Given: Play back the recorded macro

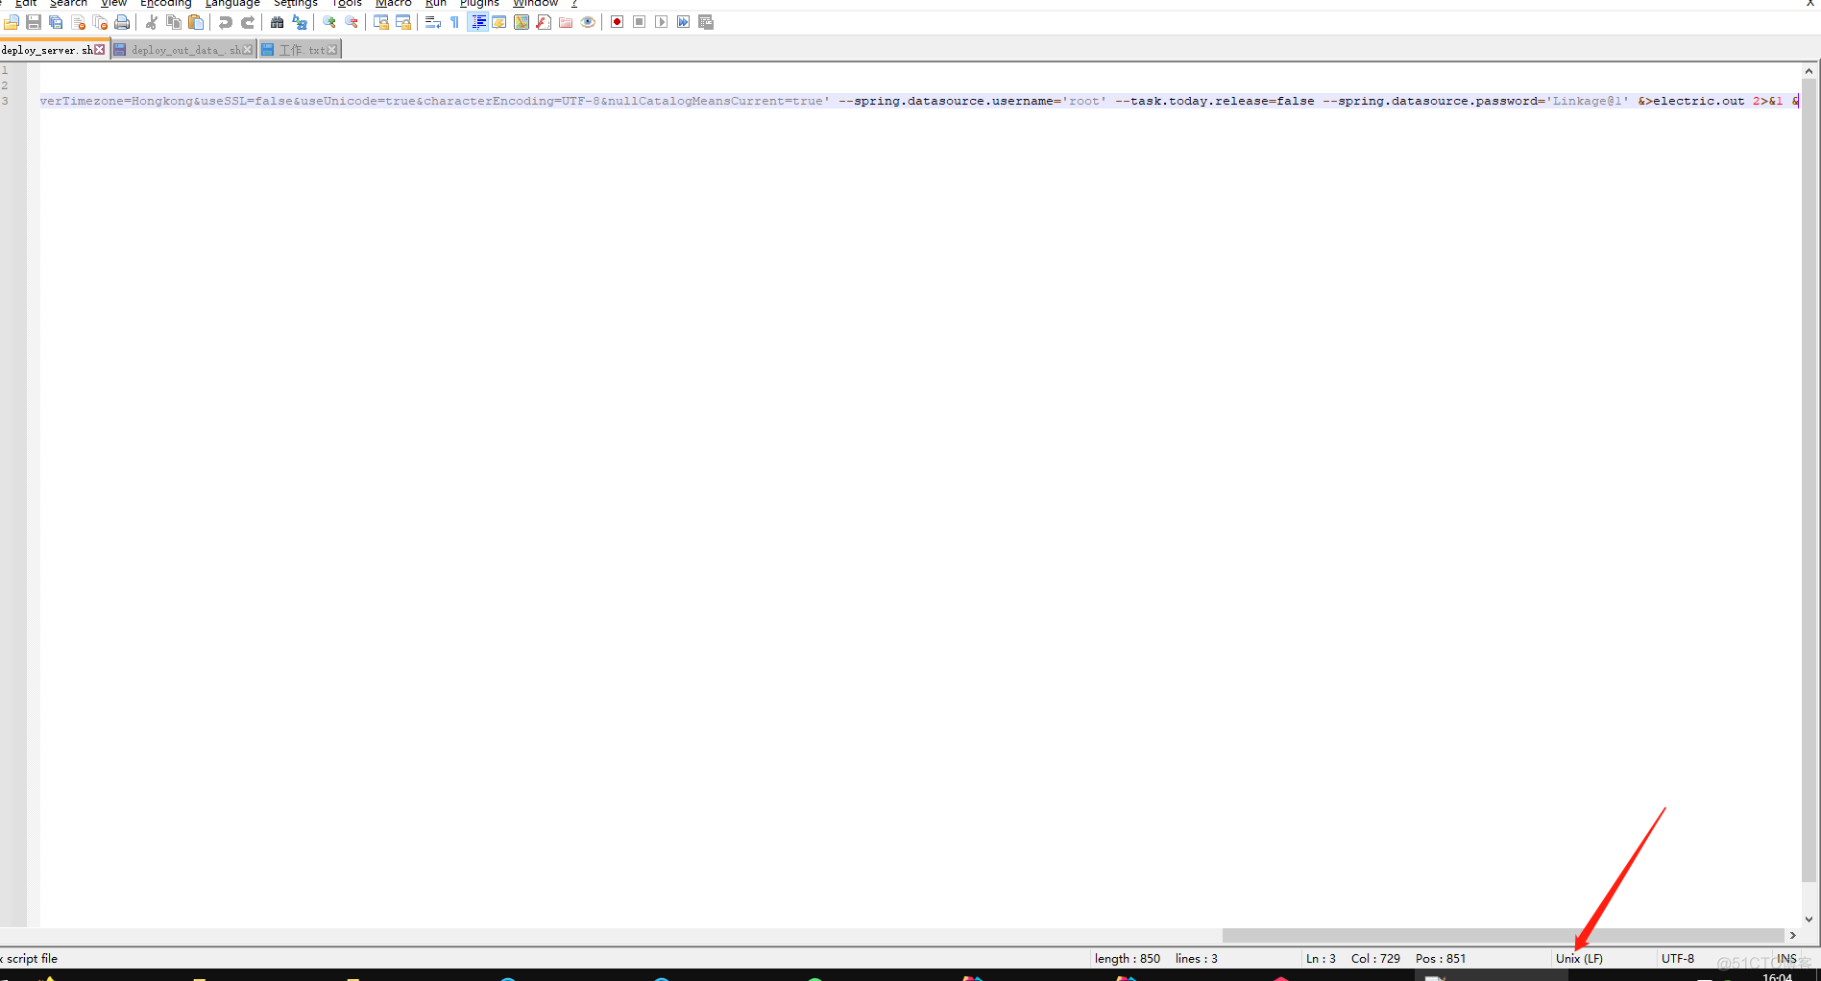Looking at the screenshot, I should [x=662, y=22].
